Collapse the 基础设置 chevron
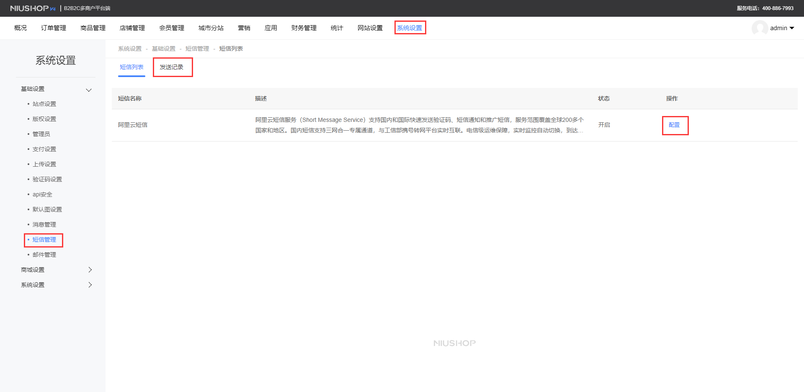 coord(89,90)
